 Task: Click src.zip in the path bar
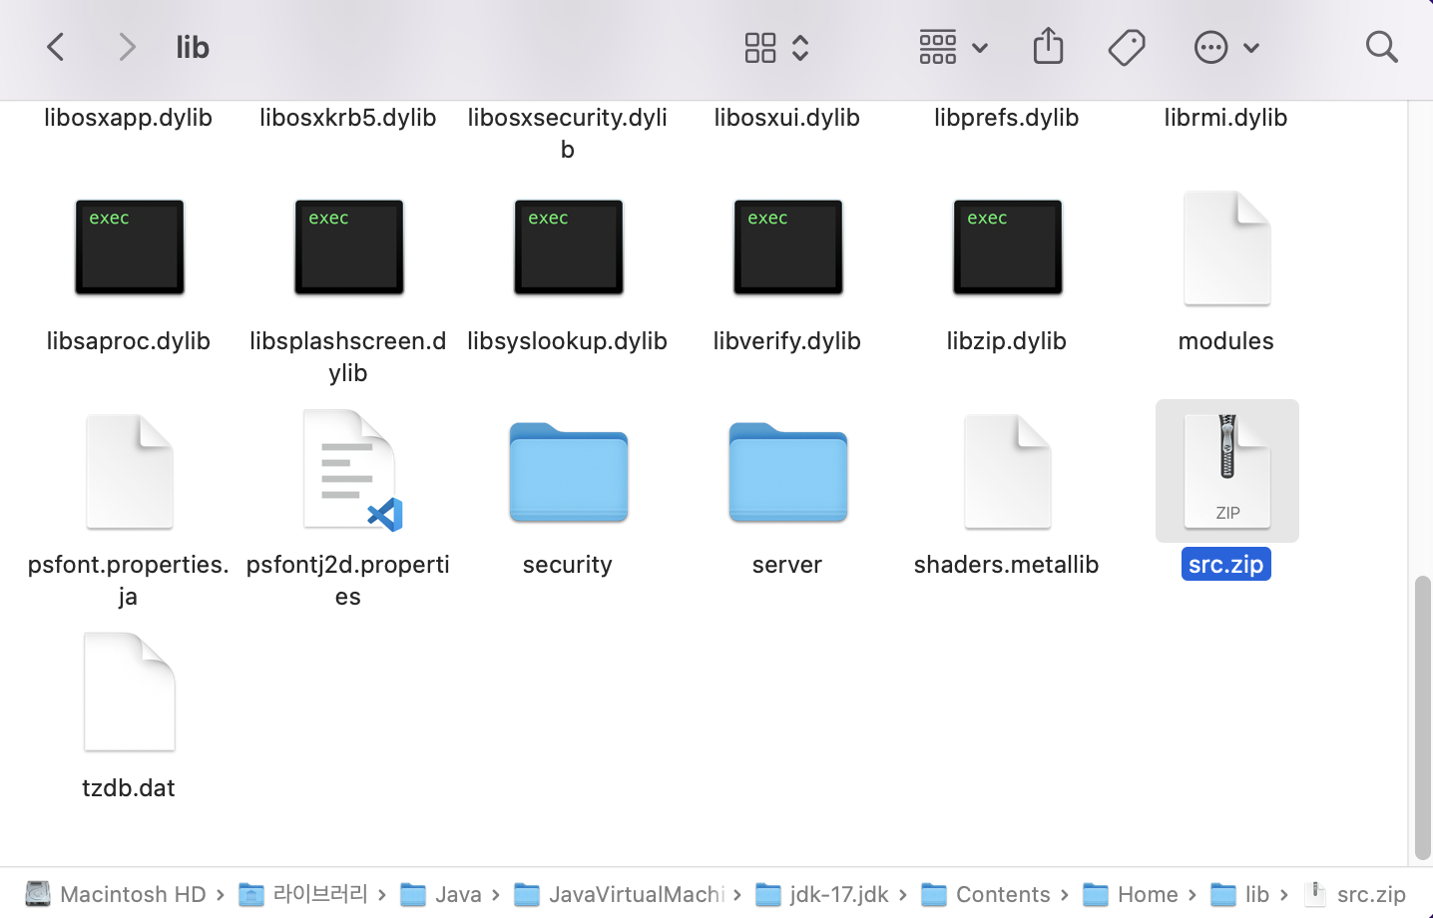pos(1355,894)
